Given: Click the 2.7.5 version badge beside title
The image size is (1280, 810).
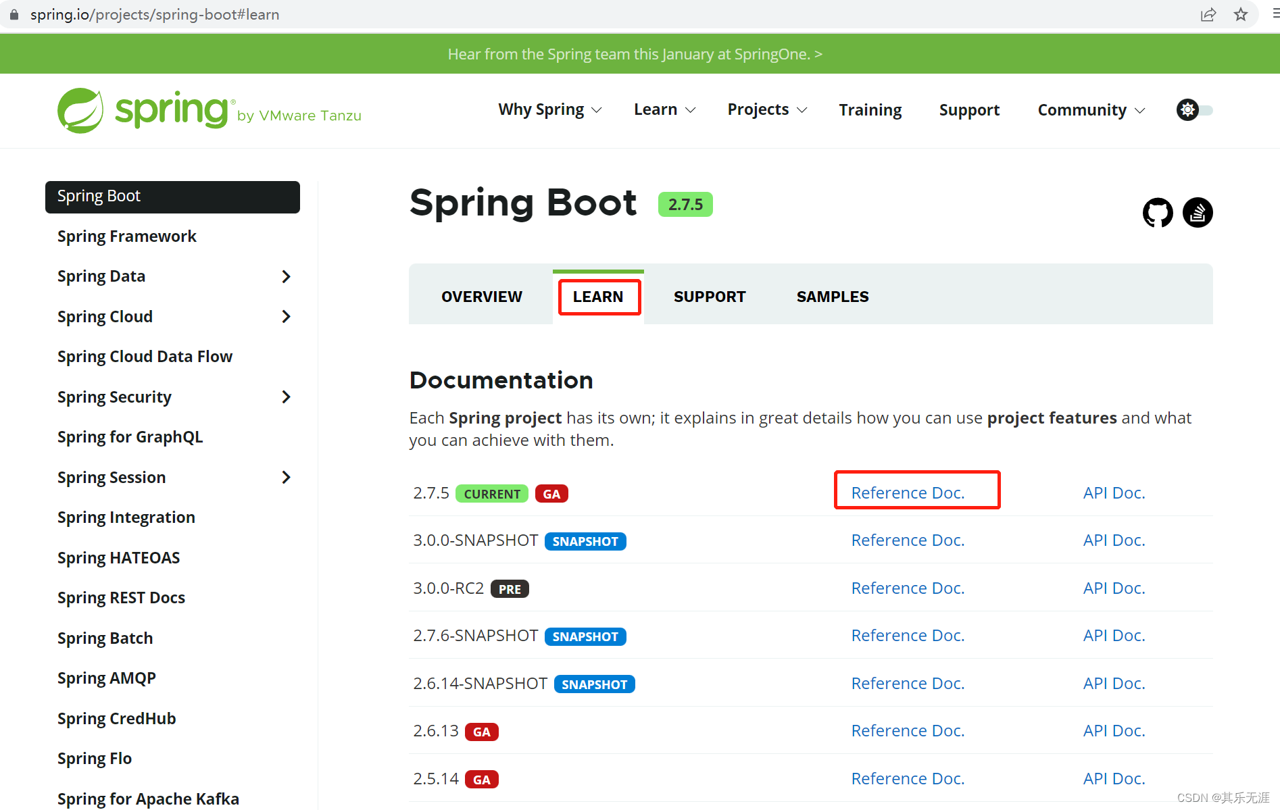Looking at the screenshot, I should pyautogui.click(x=685, y=204).
